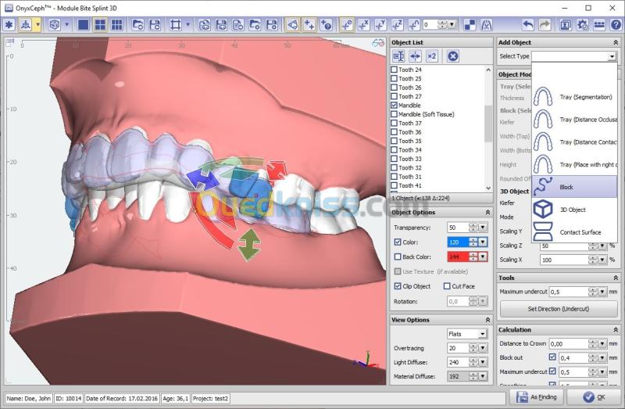Check the Tooth 37 checkbox

pyautogui.click(x=395, y=123)
